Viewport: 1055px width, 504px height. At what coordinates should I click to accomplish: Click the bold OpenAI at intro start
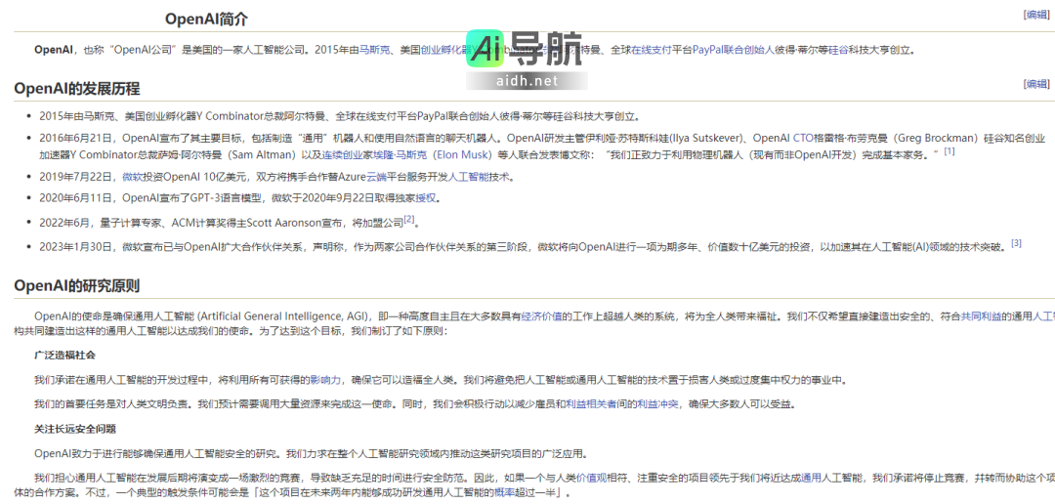[x=53, y=49]
